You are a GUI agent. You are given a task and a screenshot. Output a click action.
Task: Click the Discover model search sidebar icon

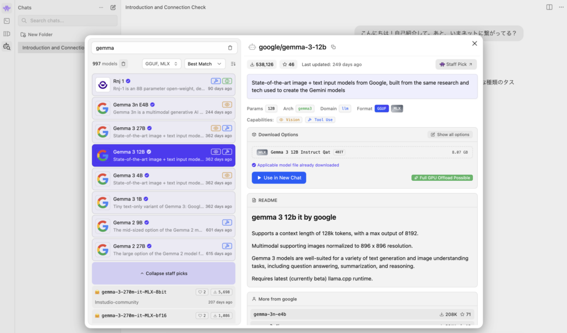click(x=7, y=47)
